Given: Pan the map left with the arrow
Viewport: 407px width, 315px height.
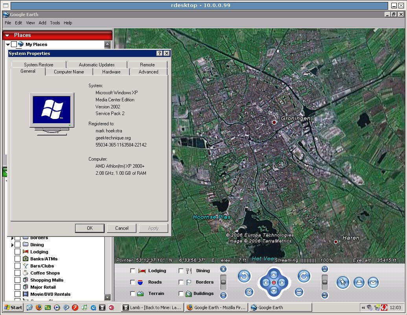Looking at the screenshot, I should pyautogui.click(x=265, y=282).
